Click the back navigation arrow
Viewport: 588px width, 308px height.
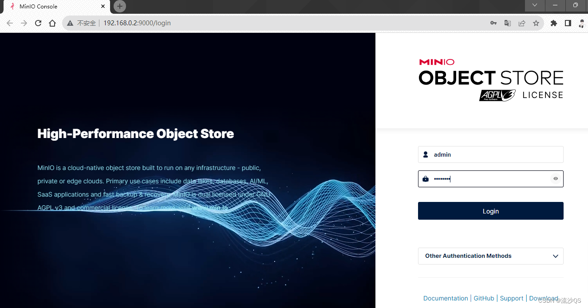click(x=10, y=23)
